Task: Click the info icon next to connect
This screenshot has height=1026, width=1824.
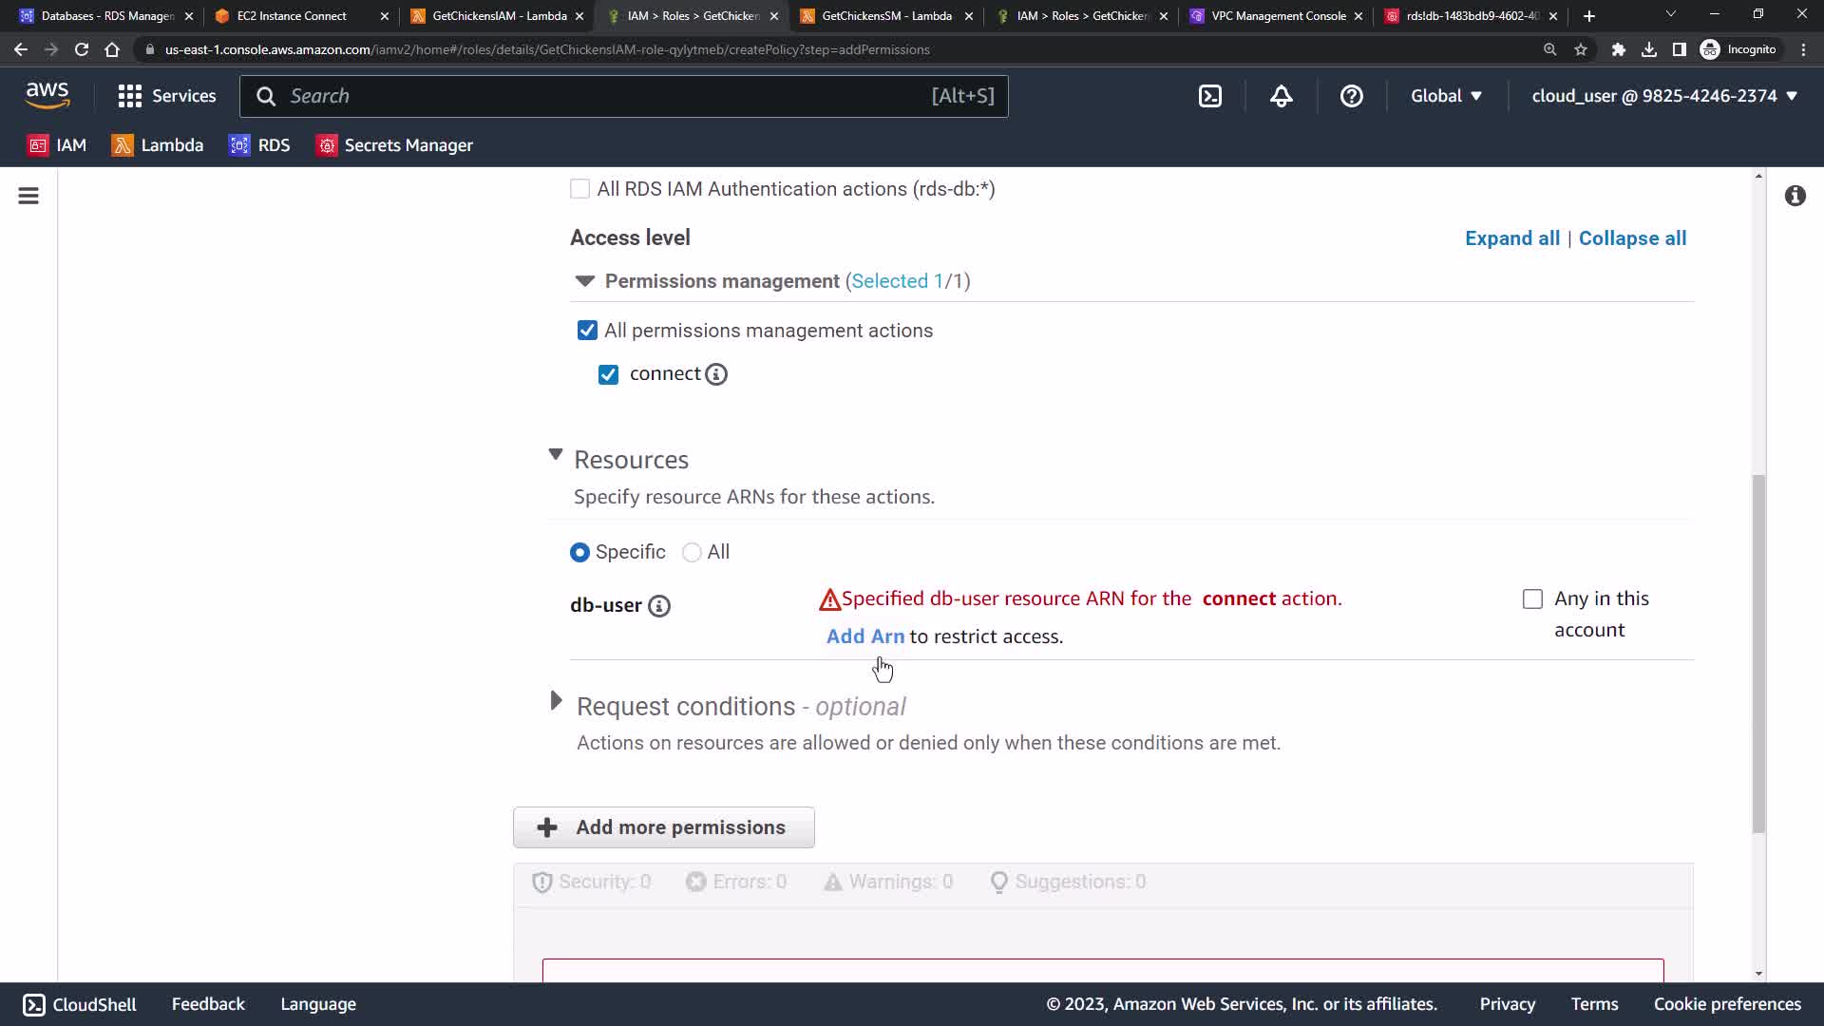Action: click(716, 374)
